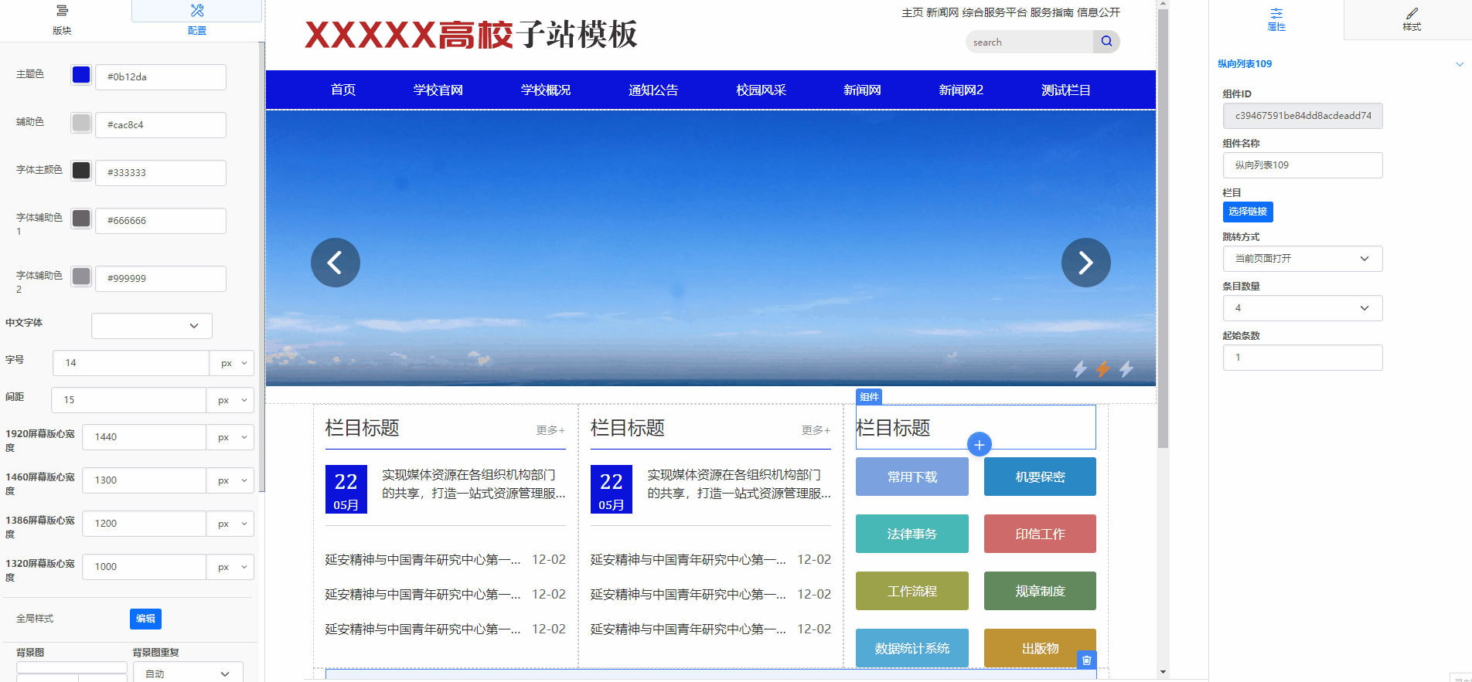
Task: Click the 通知公告 navigation menu item
Action: point(653,90)
